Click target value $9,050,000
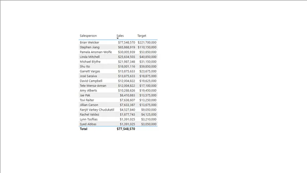This screenshot has height=173, width=307. click(x=149, y=110)
